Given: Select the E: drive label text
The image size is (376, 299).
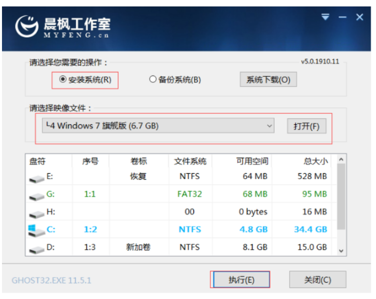Looking at the screenshot, I should (50, 176).
